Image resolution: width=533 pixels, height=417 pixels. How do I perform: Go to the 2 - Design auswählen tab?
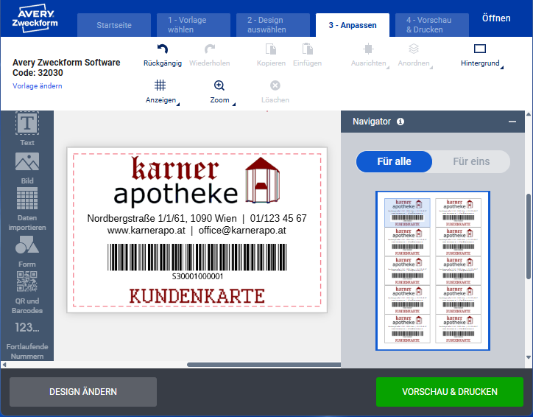point(273,25)
